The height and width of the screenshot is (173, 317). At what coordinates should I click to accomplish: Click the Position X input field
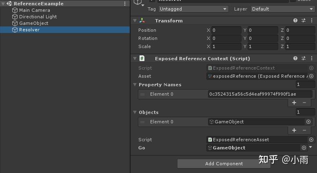226,30
